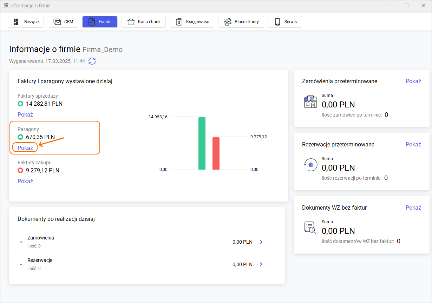Viewport: 432px width, 303px height.
Task: Click the dollar clipboard icon on Księgowość
Action: 179,22
